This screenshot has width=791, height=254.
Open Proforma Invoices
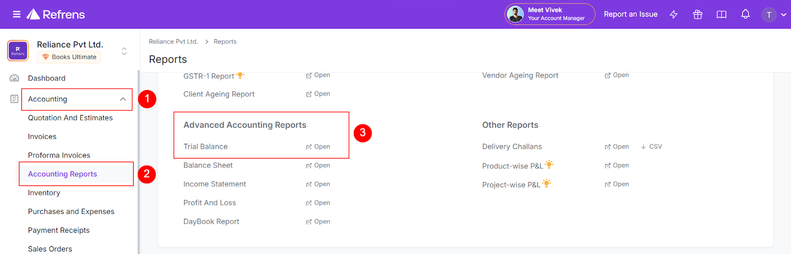[x=59, y=155]
